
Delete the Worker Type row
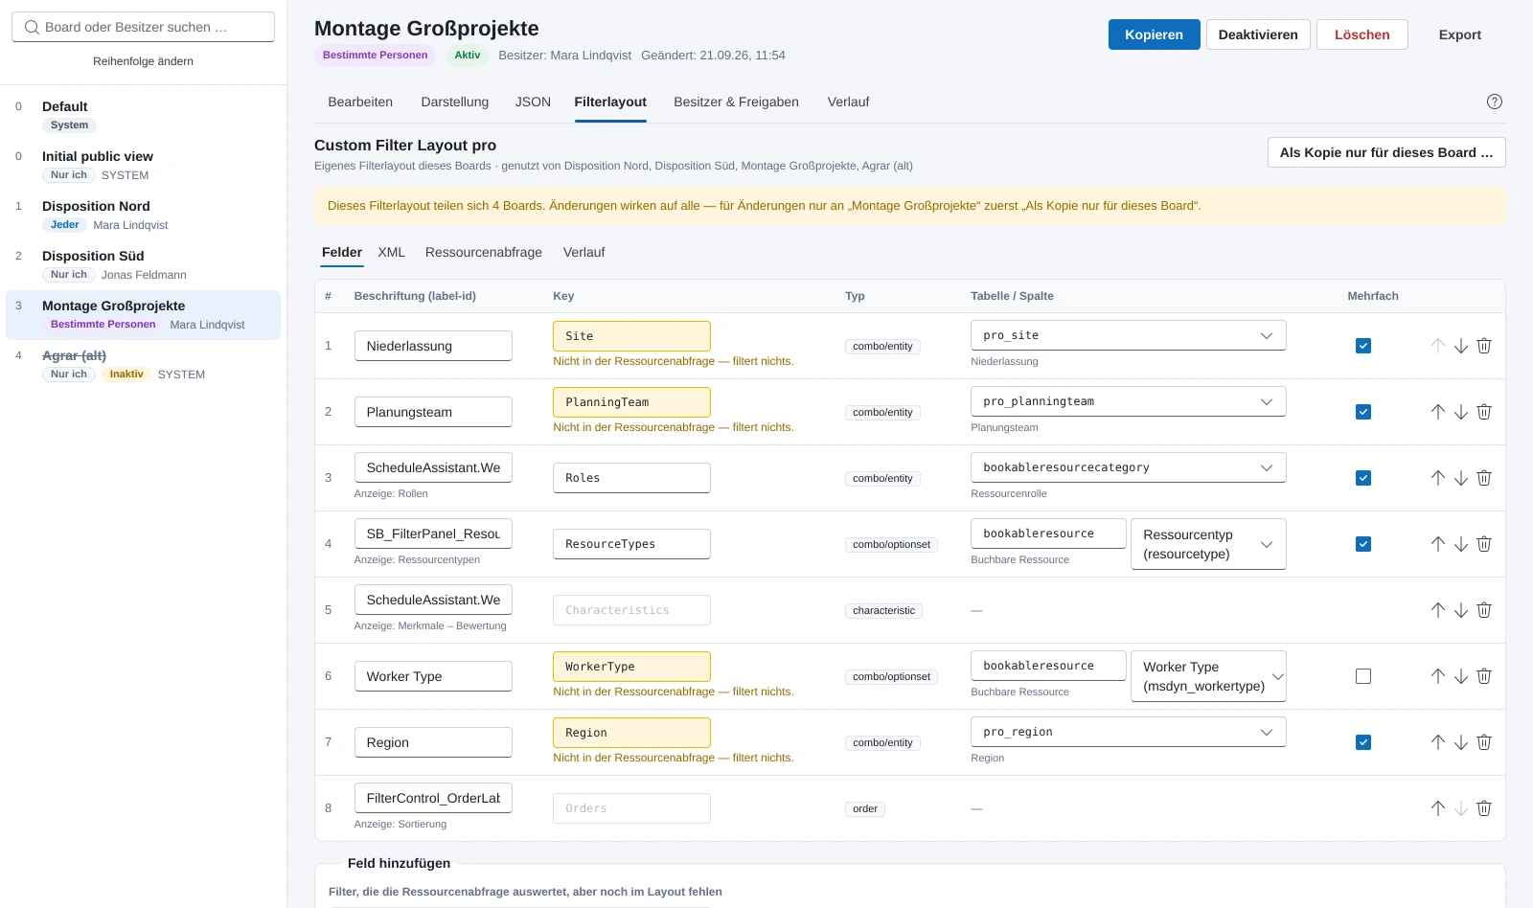point(1483,676)
